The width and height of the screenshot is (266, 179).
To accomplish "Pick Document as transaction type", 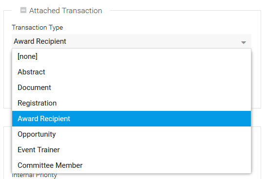I will 132,88.
